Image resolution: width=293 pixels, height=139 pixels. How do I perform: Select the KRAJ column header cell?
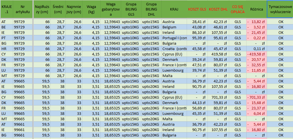pos(174,9)
